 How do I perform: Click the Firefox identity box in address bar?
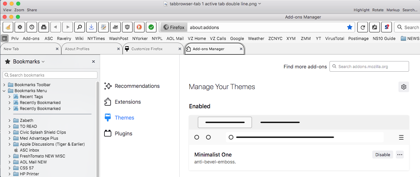click(x=174, y=27)
